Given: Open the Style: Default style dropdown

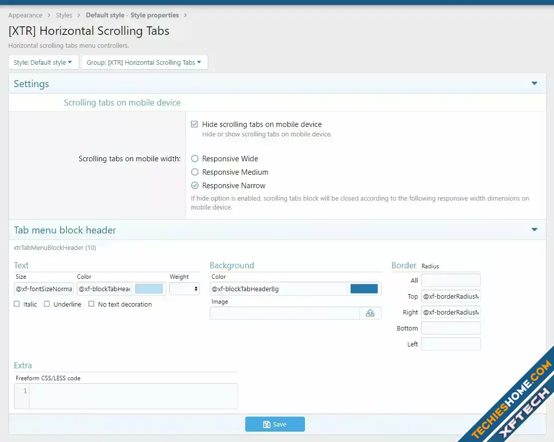Looking at the screenshot, I should pyautogui.click(x=43, y=62).
